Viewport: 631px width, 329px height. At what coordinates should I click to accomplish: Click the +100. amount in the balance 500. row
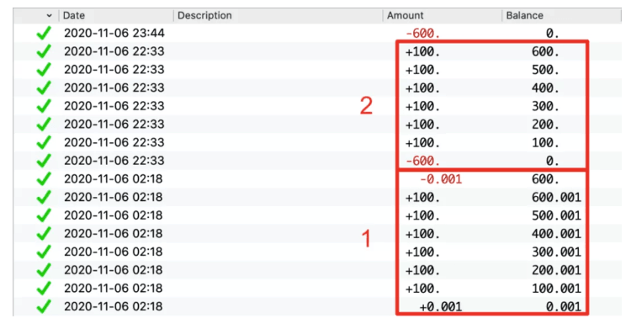pos(422,70)
